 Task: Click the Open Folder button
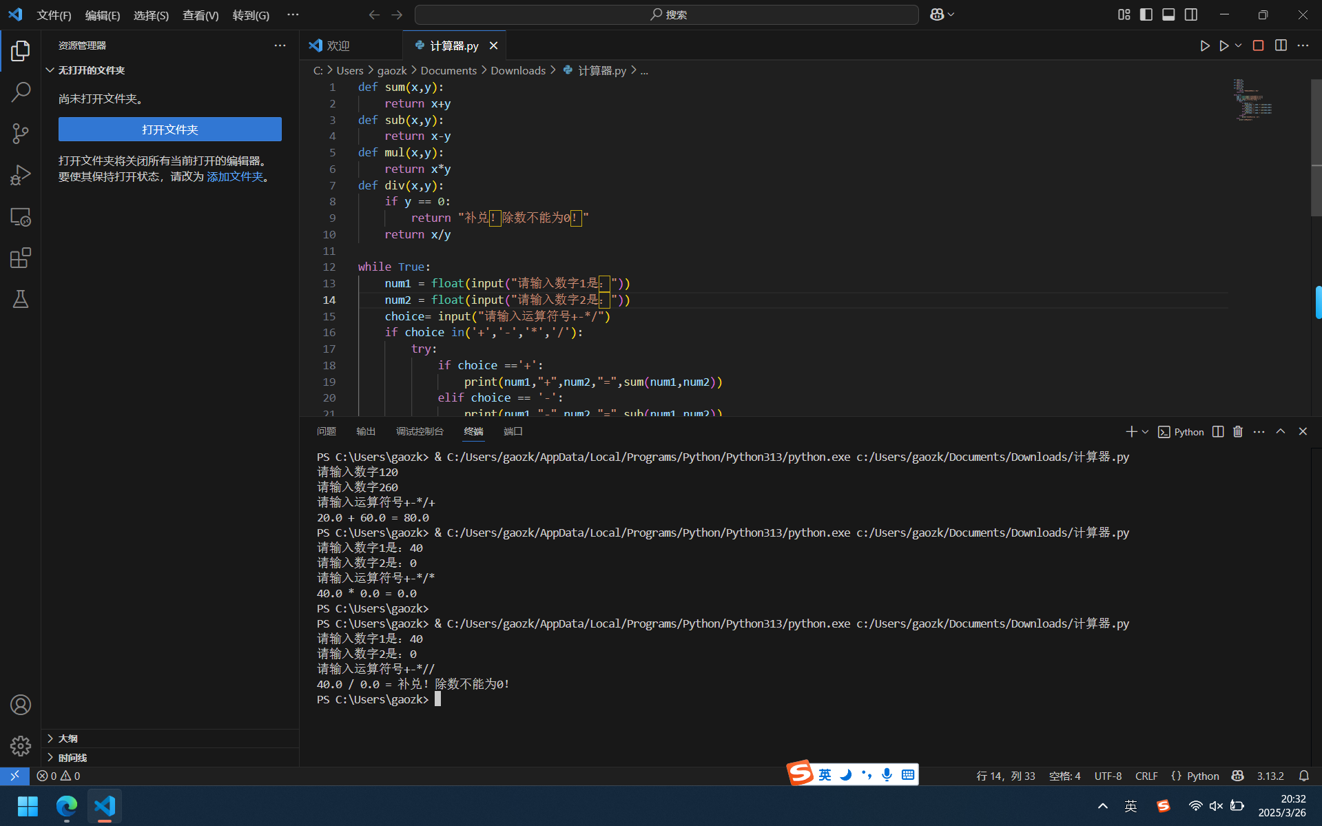(170, 130)
